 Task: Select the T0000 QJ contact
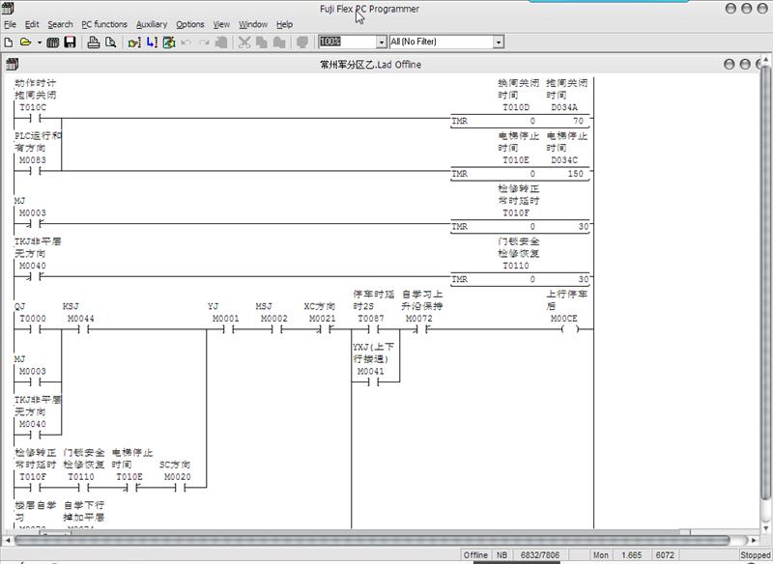click(x=33, y=328)
